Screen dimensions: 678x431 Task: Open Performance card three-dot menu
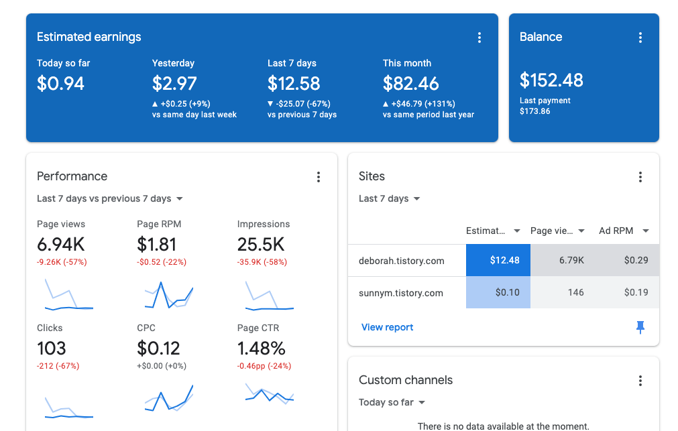[x=319, y=177]
